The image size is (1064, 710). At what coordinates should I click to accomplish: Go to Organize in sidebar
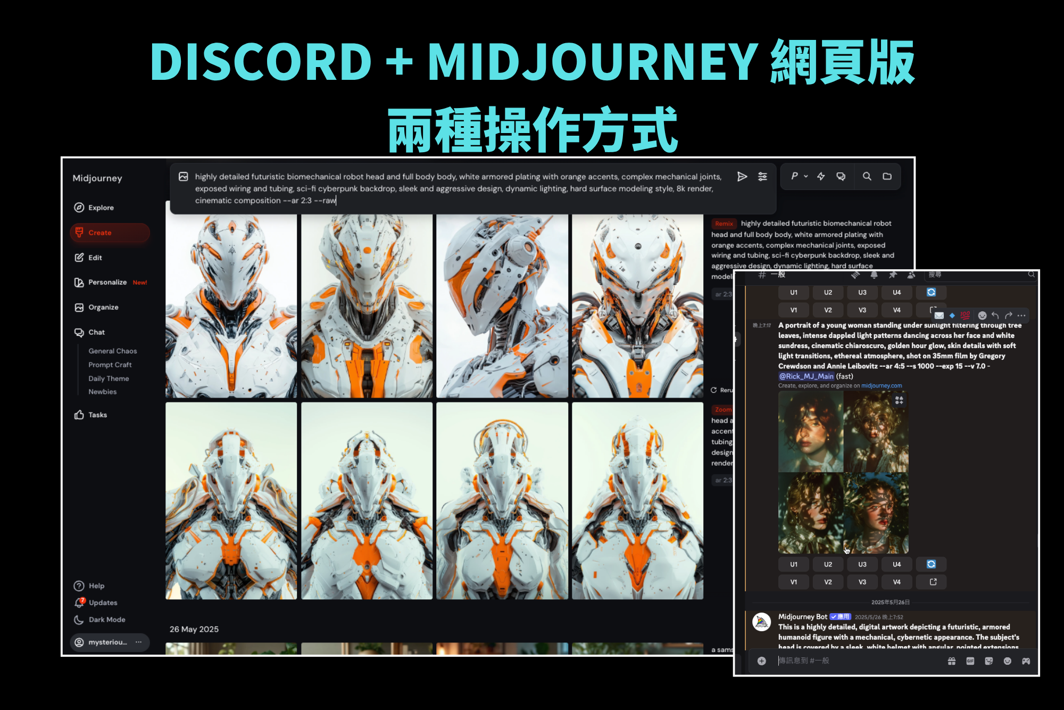[x=103, y=307]
